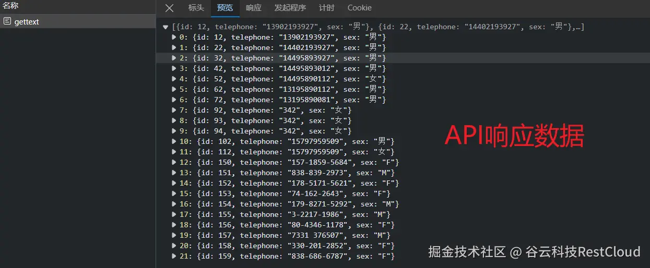
Task: Expand array item 3 with id 42
Action: (174, 68)
